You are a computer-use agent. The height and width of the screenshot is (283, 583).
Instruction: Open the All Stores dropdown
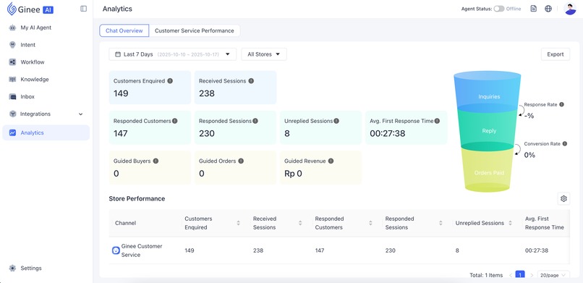pyautogui.click(x=264, y=54)
